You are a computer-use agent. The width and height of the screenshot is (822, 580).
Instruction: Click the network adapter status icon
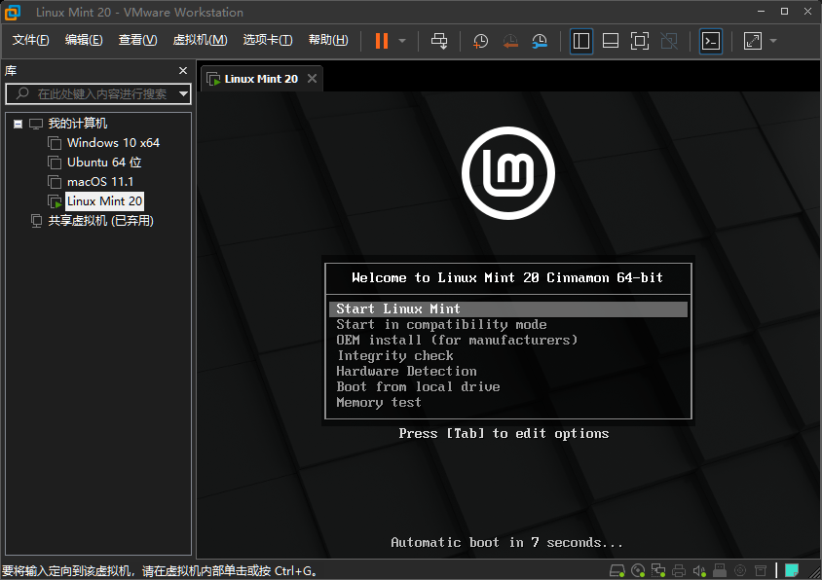pos(658,570)
